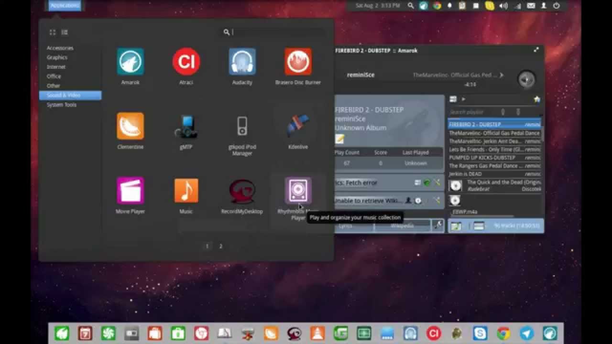Image resolution: width=612 pixels, height=344 pixels.
Task: Select The Quick and the Dead track
Action: tap(494, 185)
